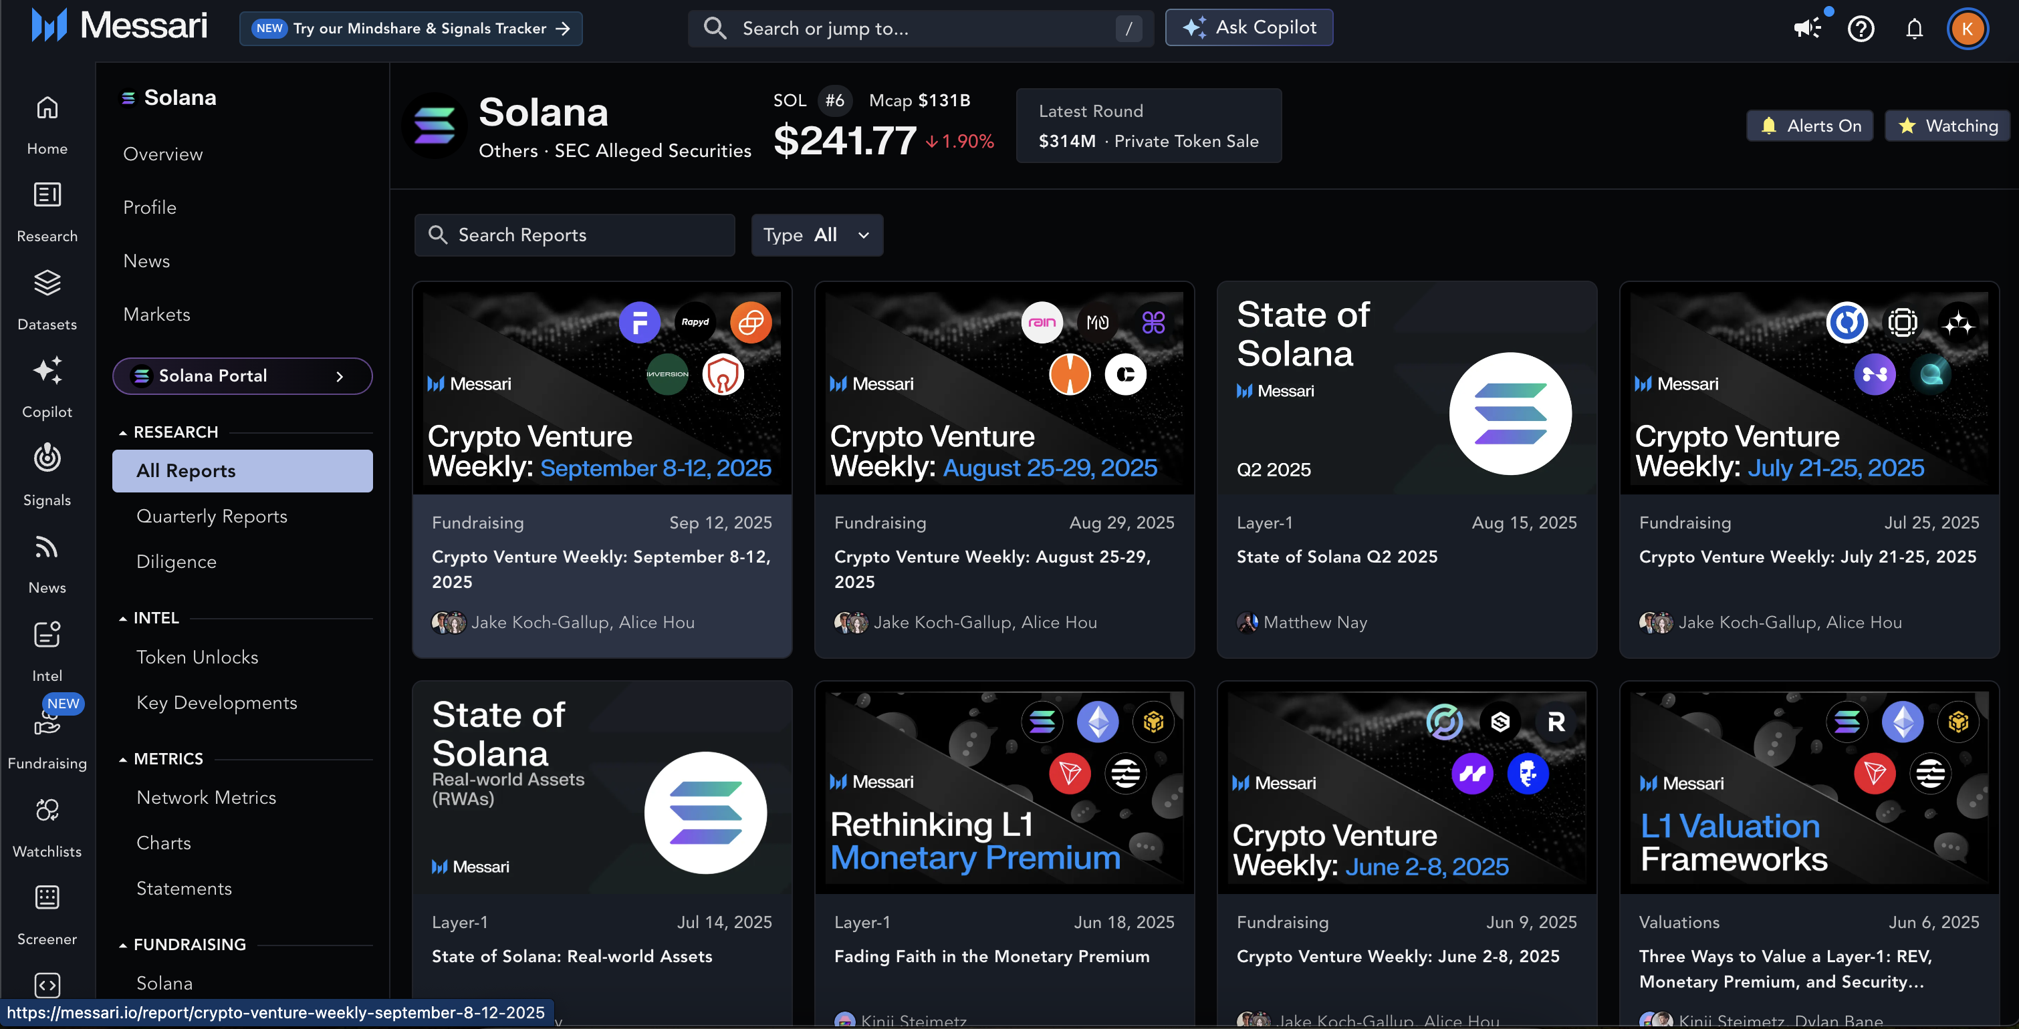Select Markets in the Solana menu

pyautogui.click(x=156, y=314)
